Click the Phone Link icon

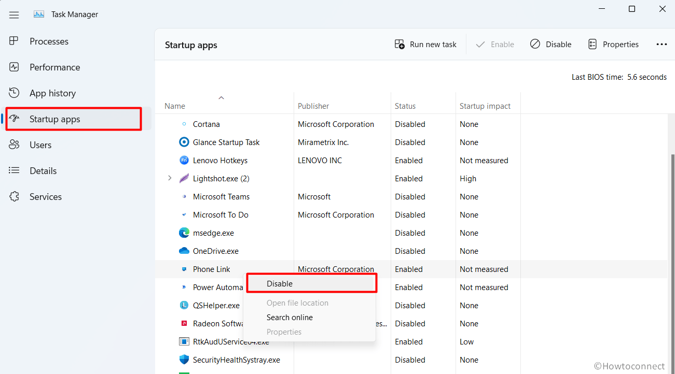(184, 269)
